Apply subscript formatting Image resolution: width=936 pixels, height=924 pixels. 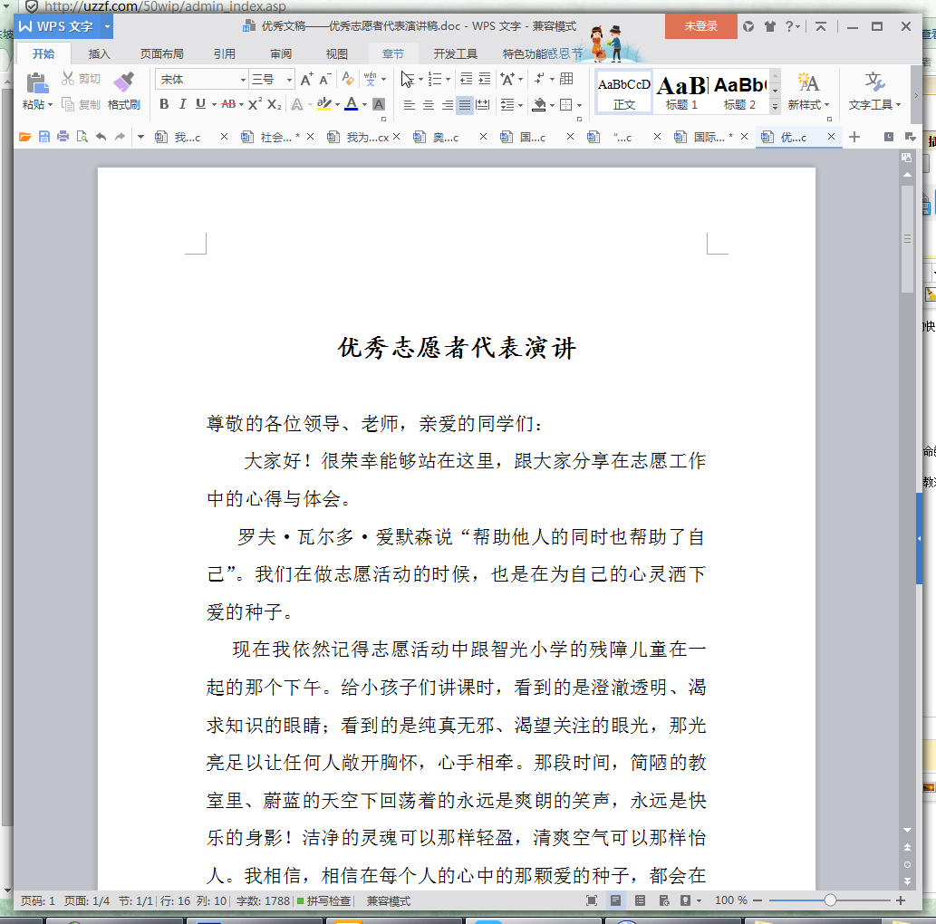click(274, 104)
